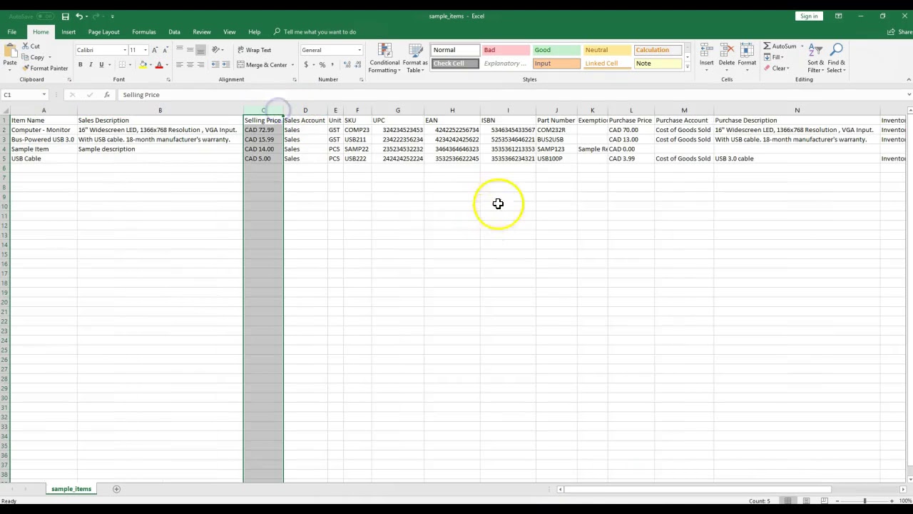The height and width of the screenshot is (514, 913).
Task: Click the Orientation text angle icon
Action: click(215, 50)
